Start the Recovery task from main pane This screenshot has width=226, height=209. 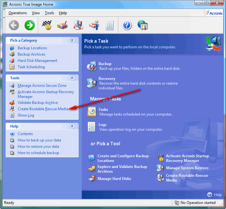pyautogui.click(x=107, y=79)
